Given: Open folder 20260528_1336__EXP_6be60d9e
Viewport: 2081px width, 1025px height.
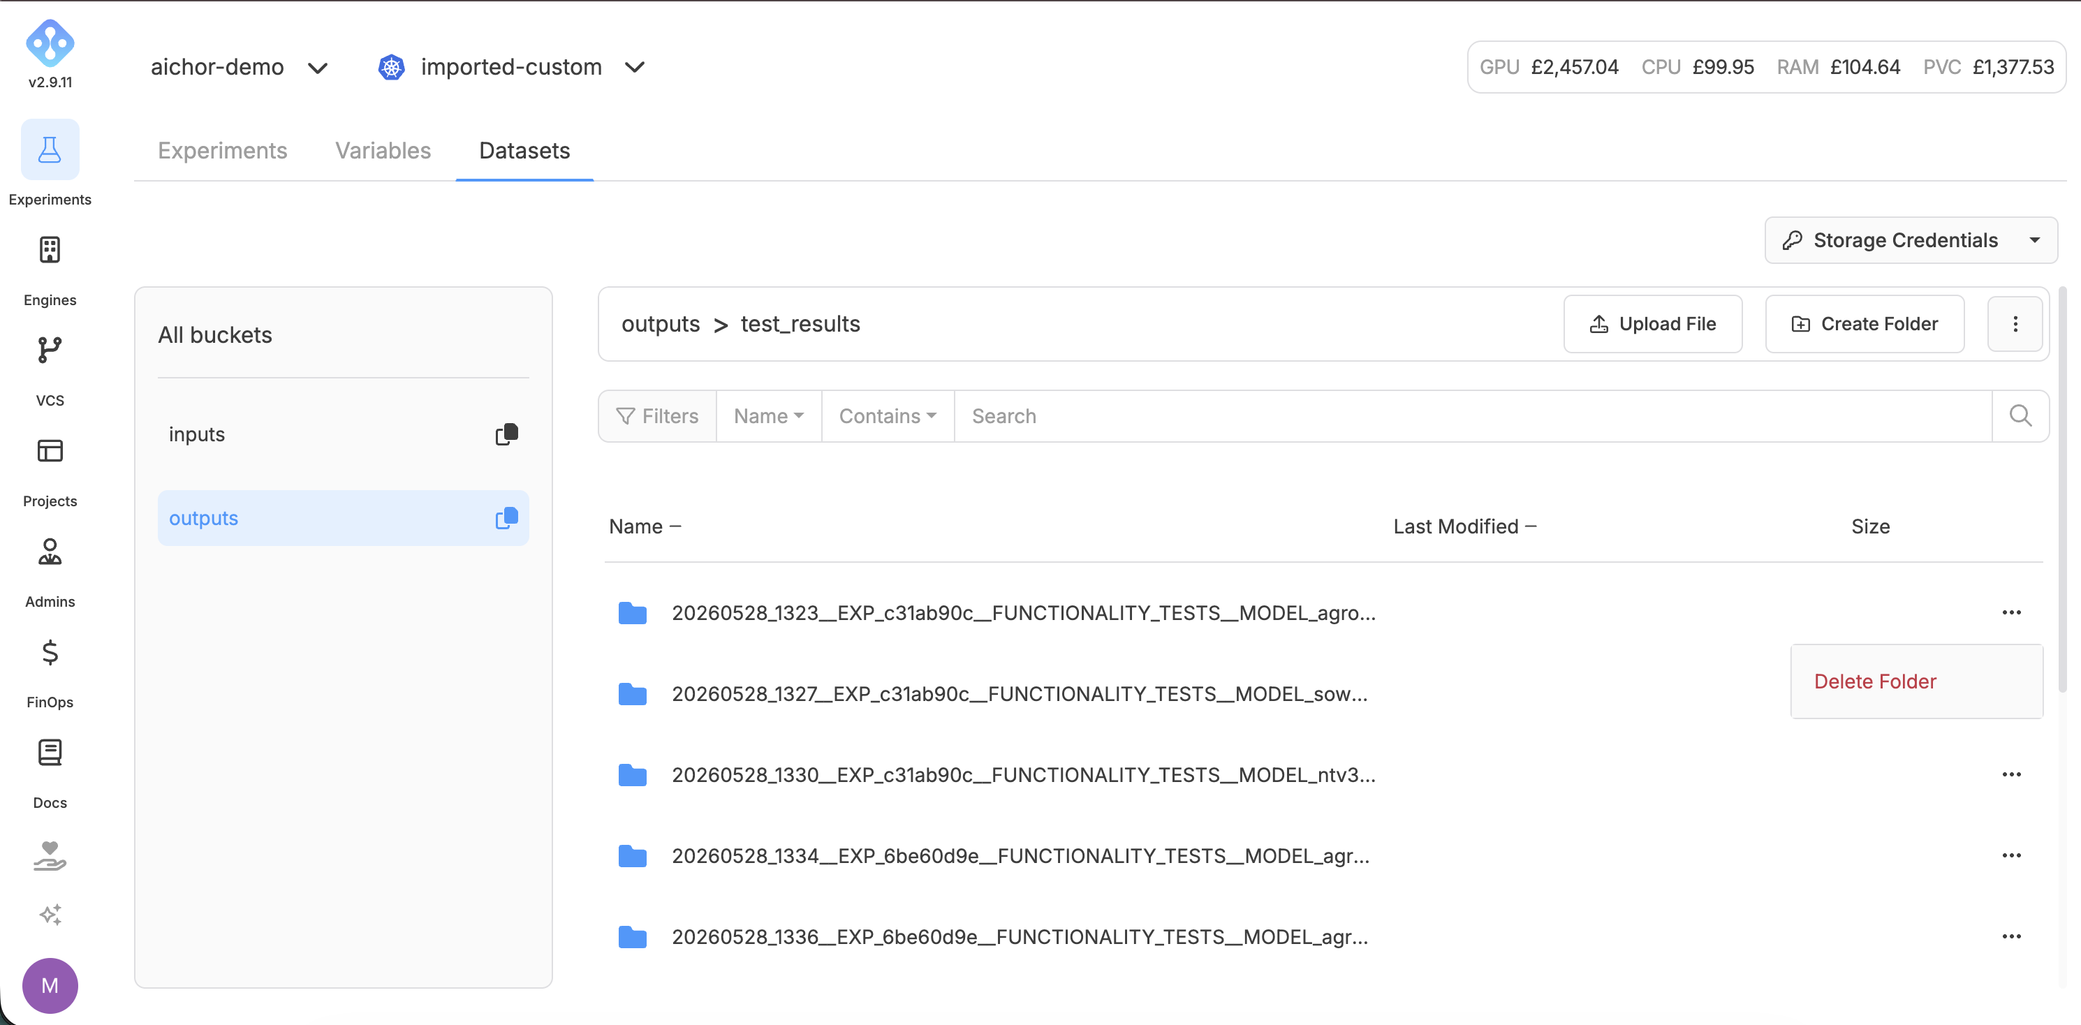Looking at the screenshot, I should click(1020, 936).
